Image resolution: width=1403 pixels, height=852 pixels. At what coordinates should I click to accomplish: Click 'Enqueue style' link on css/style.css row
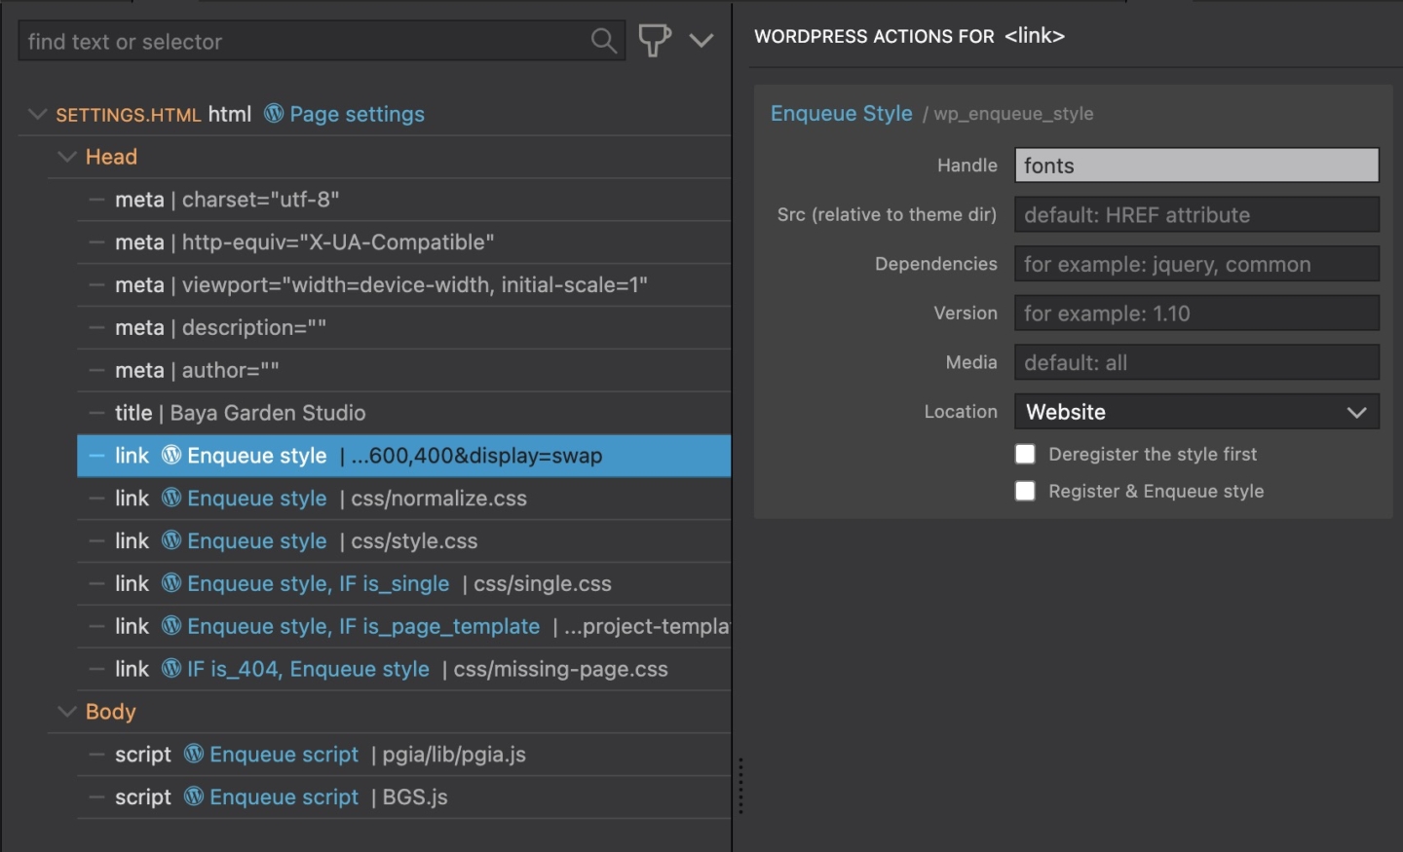(256, 540)
